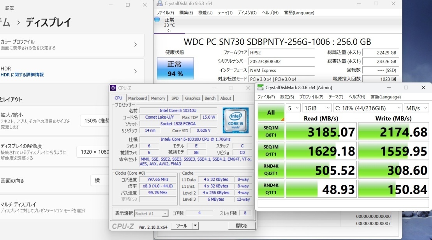This screenshot has height=240, width=432.
Task: Open 機能(U) menu in CrystalDiskInfo
Action: click(206, 13)
